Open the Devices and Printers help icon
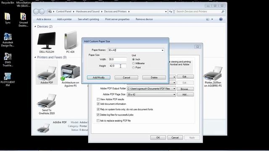Image resolution: width=269 pixels, height=151 pixels. pos(221,19)
